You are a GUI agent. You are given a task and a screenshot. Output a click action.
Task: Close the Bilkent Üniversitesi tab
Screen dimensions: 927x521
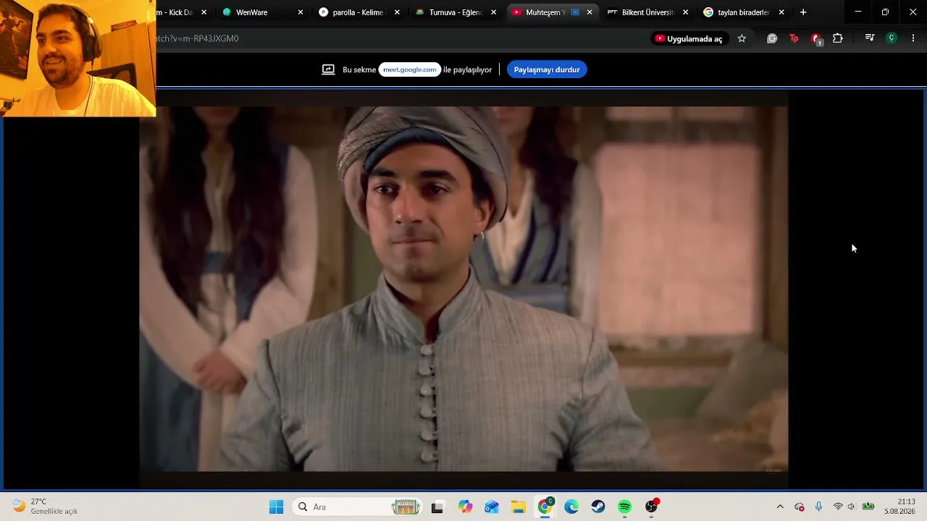pyautogui.click(x=686, y=12)
